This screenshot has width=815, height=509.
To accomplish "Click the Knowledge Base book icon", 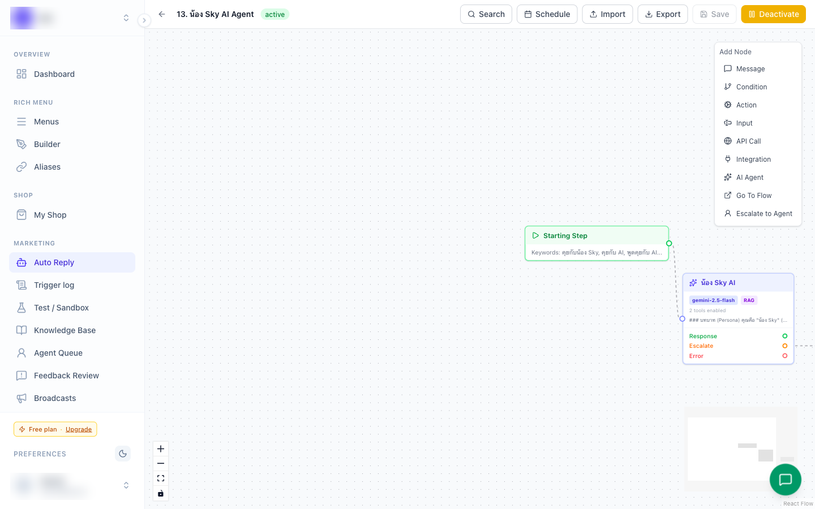I will (22, 330).
